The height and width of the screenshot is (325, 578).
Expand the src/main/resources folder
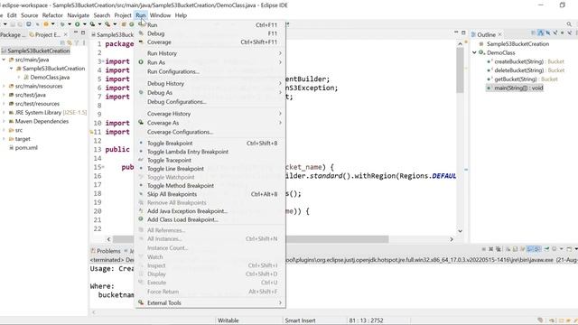pos(4,87)
